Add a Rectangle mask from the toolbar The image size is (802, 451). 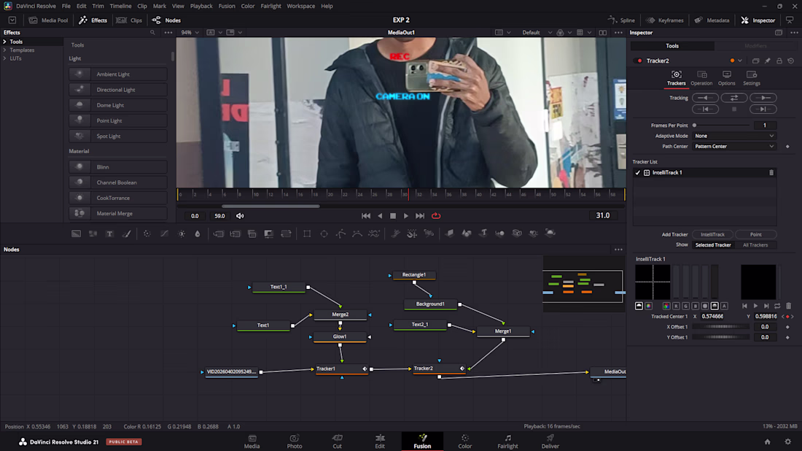click(307, 234)
